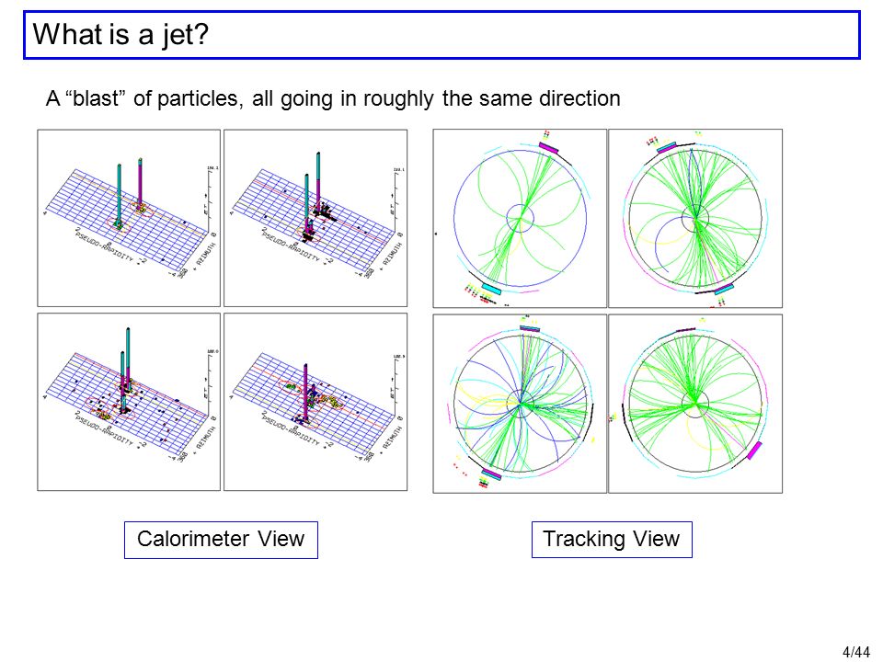The width and height of the screenshot is (883, 662).
Task: Select the Tracking View label box
Action: [612, 540]
